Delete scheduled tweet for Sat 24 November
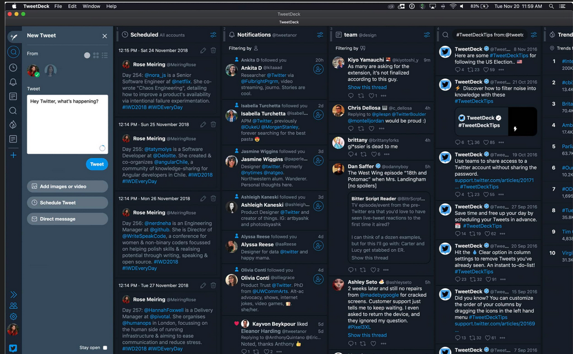This screenshot has width=573, height=354. point(213,50)
